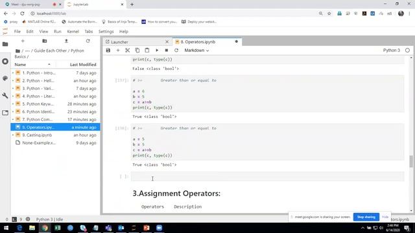The image size is (415, 233).
Task: Sort files by Name column header
Action: pos(33,65)
